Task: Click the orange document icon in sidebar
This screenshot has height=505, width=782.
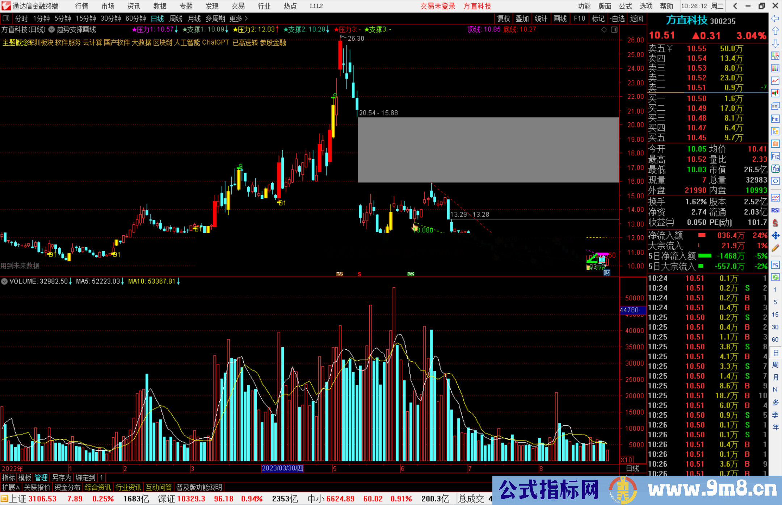Action: coord(775,144)
